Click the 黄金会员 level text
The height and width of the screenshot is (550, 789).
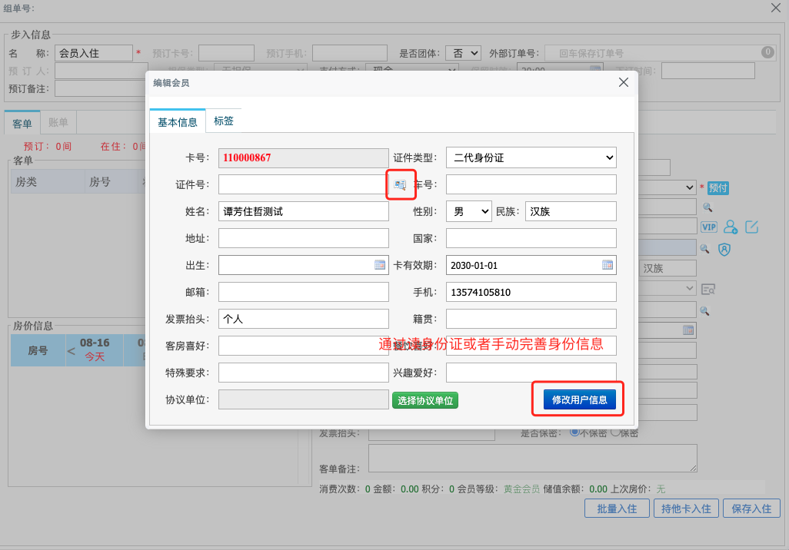[x=521, y=489]
